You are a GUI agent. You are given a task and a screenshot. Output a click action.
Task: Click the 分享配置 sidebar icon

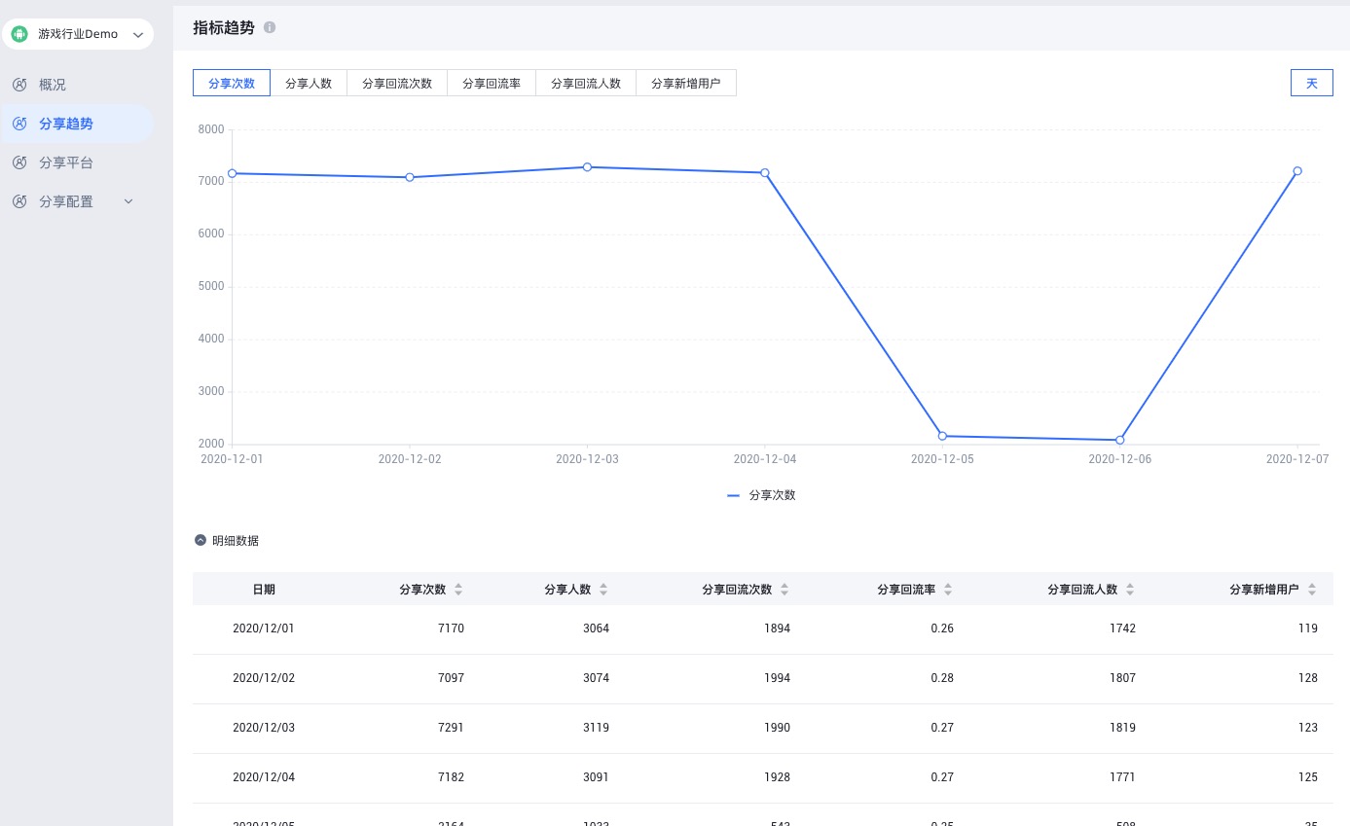[x=19, y=201]
